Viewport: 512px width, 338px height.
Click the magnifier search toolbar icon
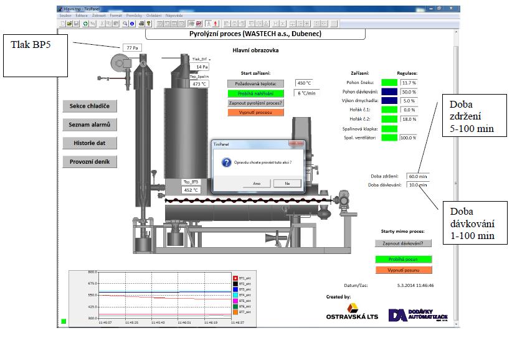pos(125,24)
